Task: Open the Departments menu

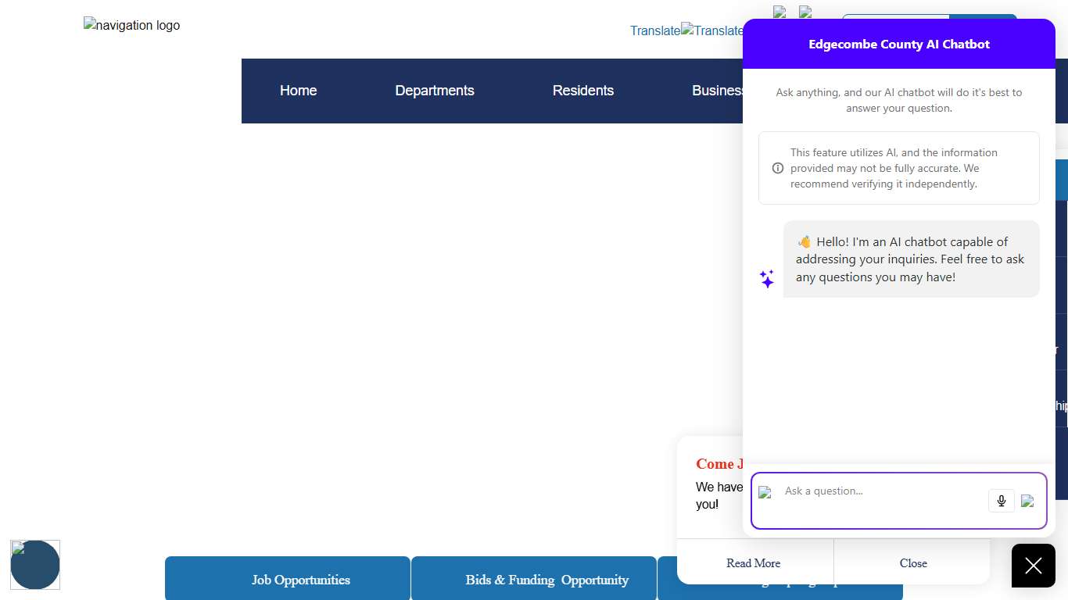Action: pyautogui.click(x=434, y=91)
